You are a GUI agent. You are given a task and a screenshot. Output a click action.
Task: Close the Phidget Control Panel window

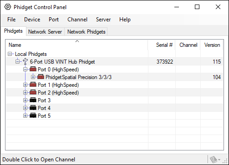click(218, 7)
